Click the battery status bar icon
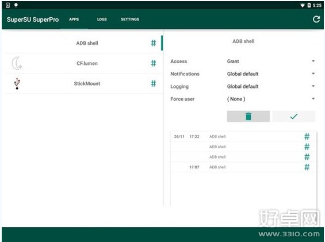 click(309, 5)
